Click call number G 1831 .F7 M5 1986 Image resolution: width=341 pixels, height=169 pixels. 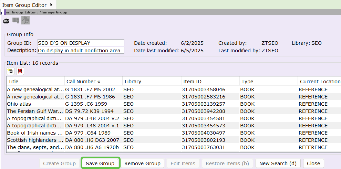pyautogui.click(x=90, y=97)
